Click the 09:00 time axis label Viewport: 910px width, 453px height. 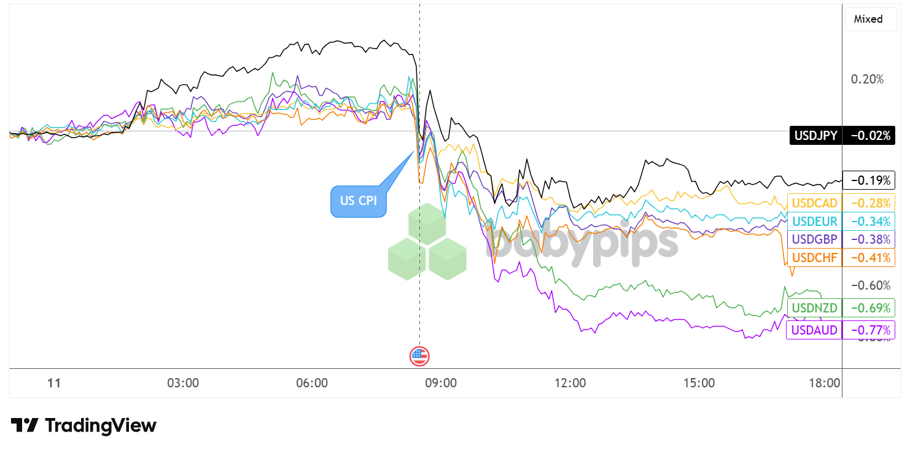click(441, 383)
